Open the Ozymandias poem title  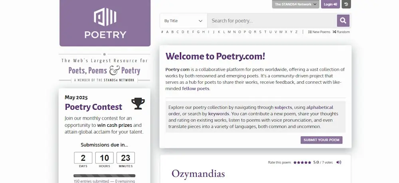tap(198, 174)
